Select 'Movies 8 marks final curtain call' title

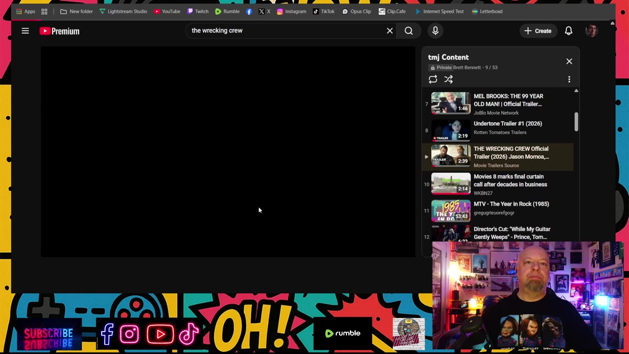510,180
